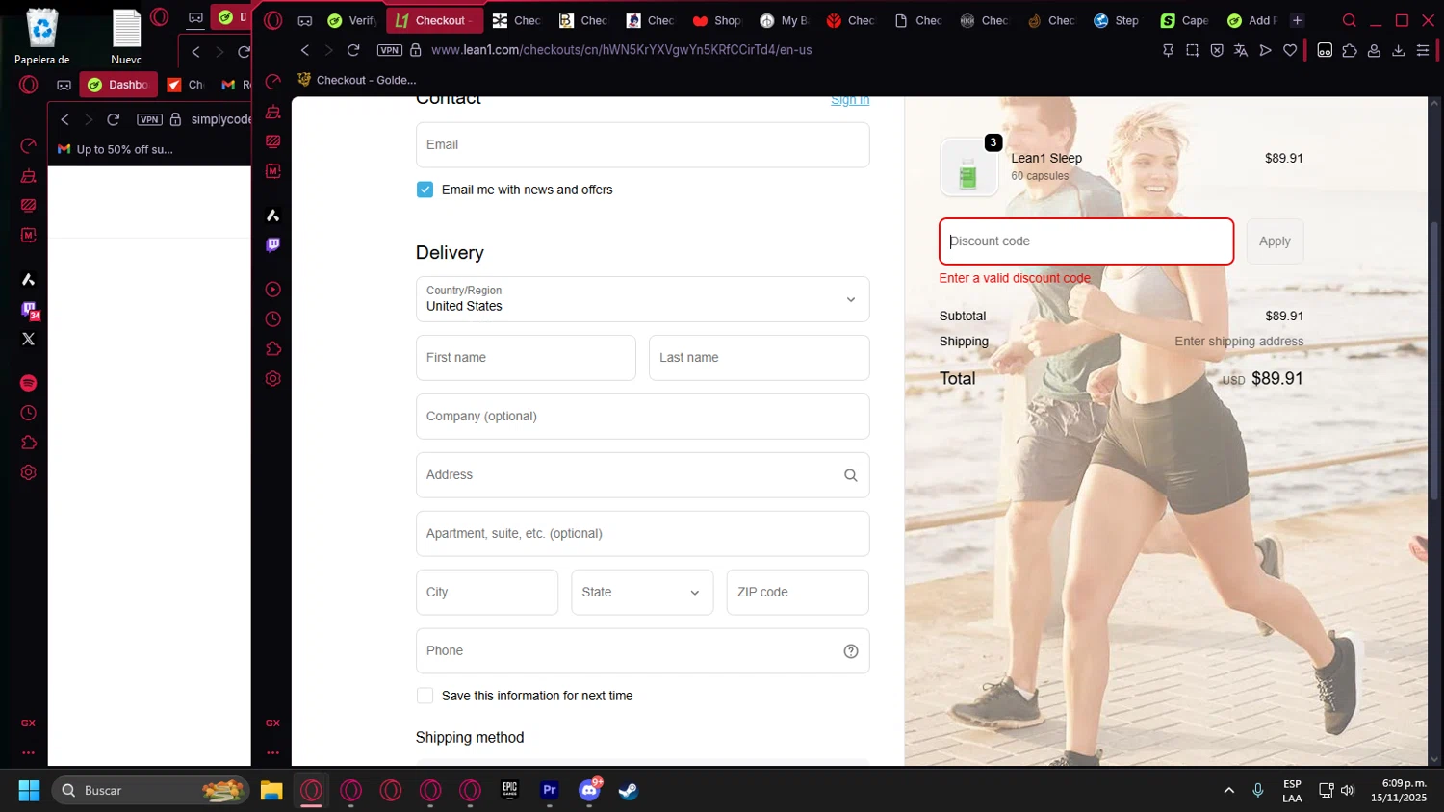Open File Explorer from the taskbar
1444x812 pixels.
271,791
